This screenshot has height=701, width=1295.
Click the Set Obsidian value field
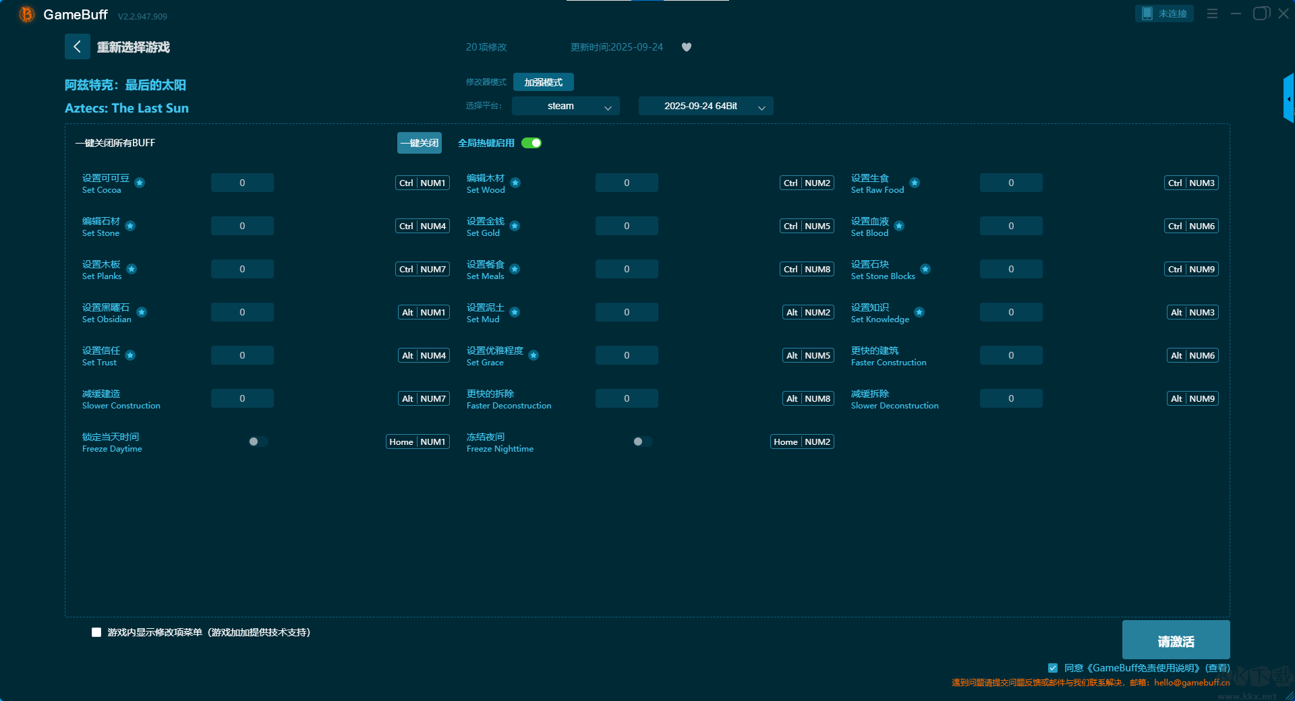coord(242,312)
